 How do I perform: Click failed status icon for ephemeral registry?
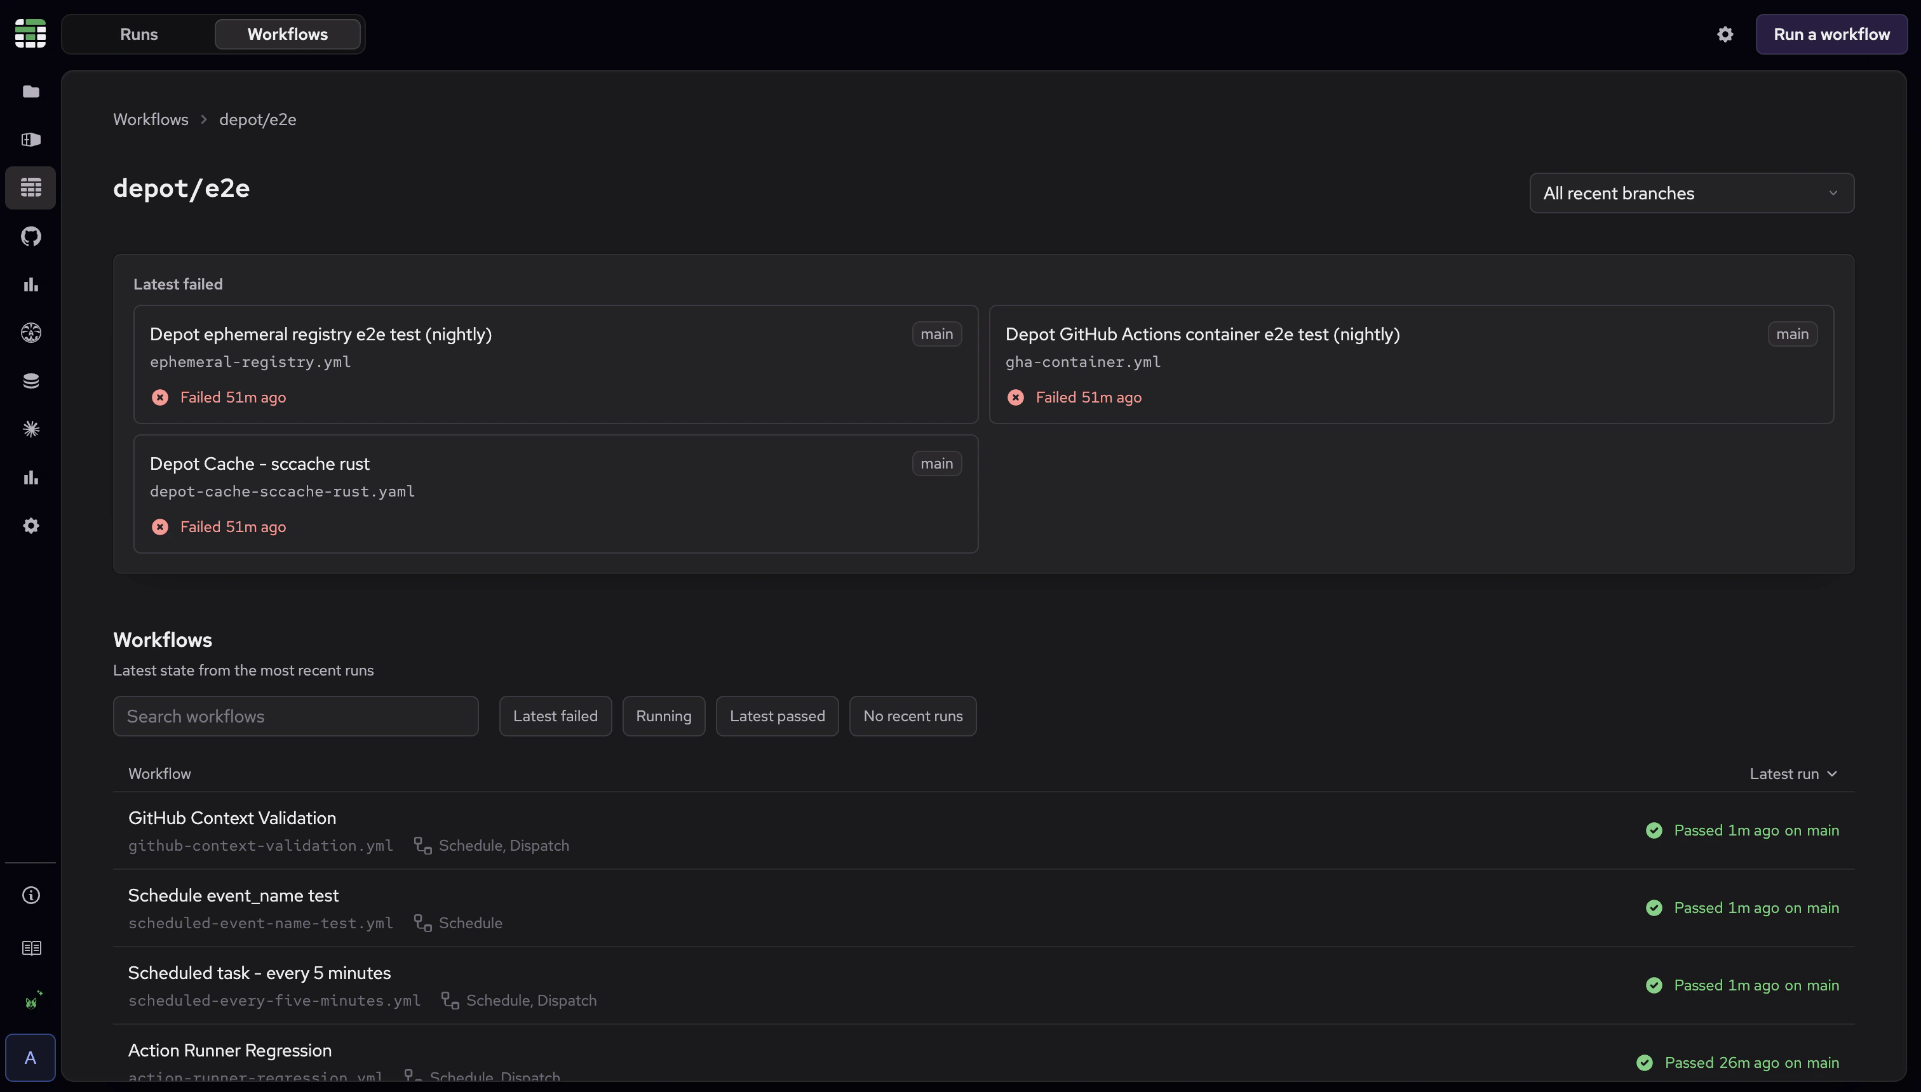[x=160, y=397]
